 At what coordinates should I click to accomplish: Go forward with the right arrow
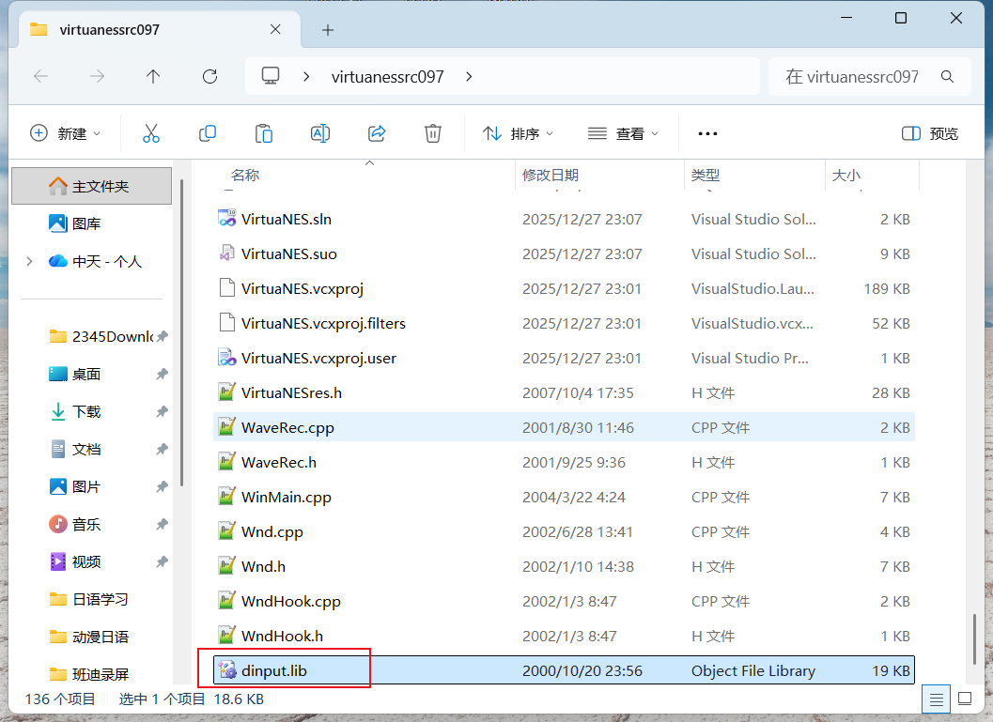(97, 77)
